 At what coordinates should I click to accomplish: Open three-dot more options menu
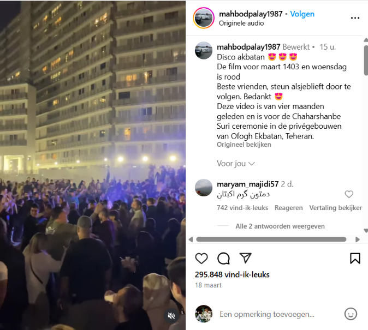pos(355,18)
